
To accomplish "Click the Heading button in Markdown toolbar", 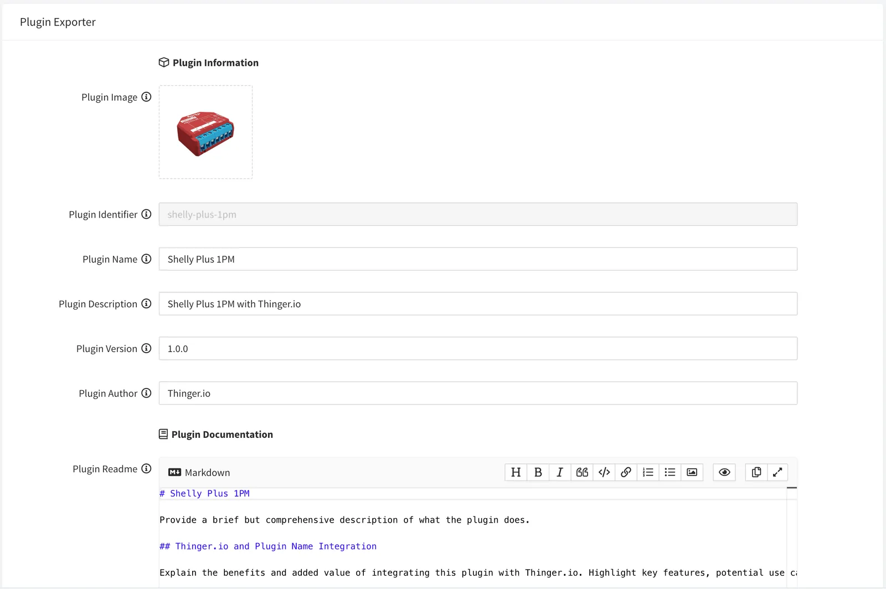I will click(x=516, y=472).
